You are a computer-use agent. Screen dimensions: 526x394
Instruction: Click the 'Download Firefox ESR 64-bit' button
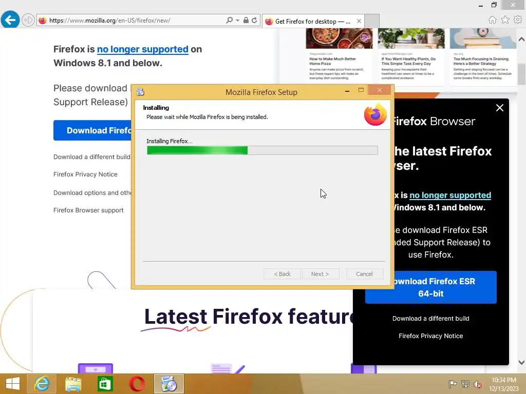431,287
